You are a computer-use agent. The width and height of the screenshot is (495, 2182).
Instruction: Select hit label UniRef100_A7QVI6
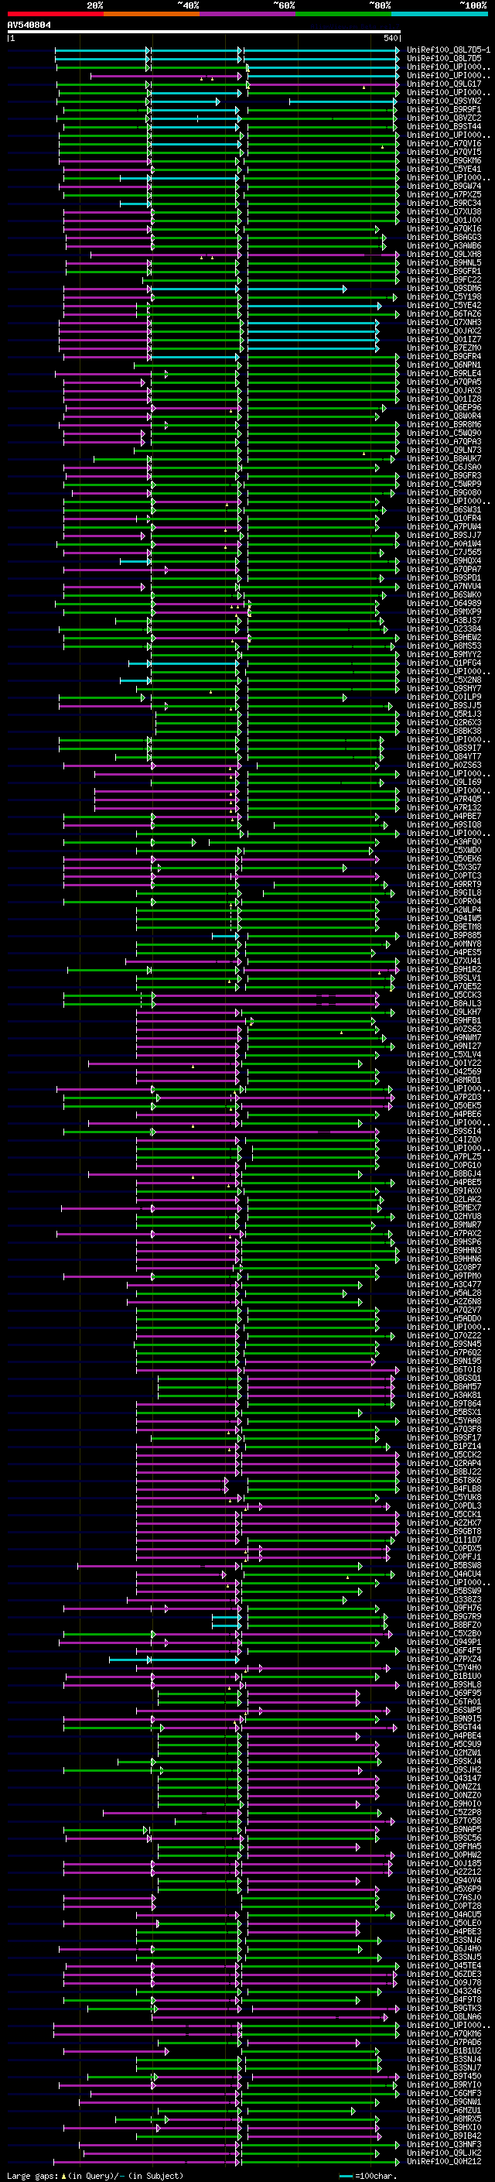click(x=443, y=144)
